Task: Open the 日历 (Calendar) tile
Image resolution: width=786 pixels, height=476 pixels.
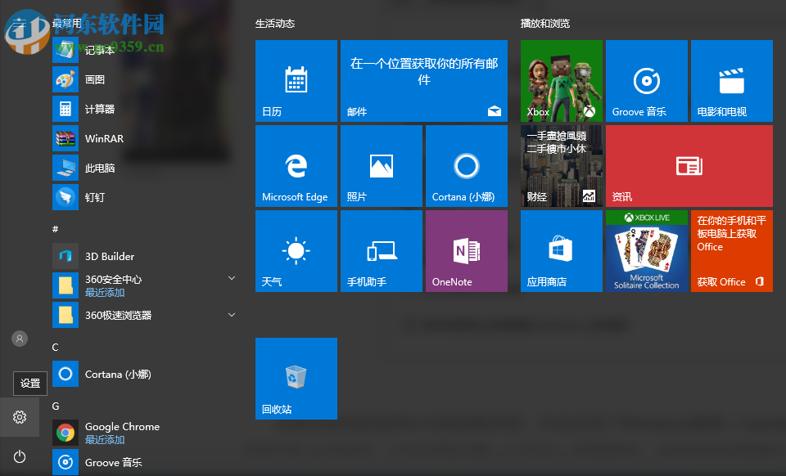Action: point(296,80)
